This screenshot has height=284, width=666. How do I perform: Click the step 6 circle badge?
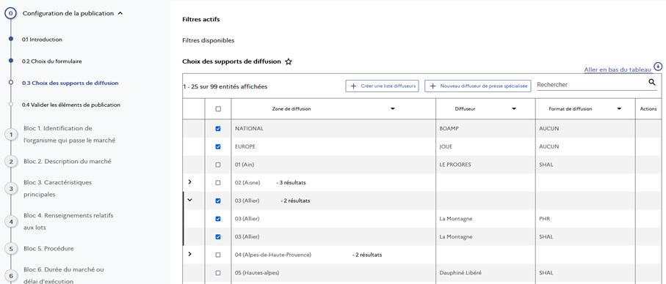click(x=10, y=276)
